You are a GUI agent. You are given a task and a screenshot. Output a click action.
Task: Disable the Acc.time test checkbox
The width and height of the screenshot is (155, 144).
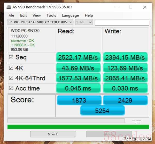click(x=11, y=88)
